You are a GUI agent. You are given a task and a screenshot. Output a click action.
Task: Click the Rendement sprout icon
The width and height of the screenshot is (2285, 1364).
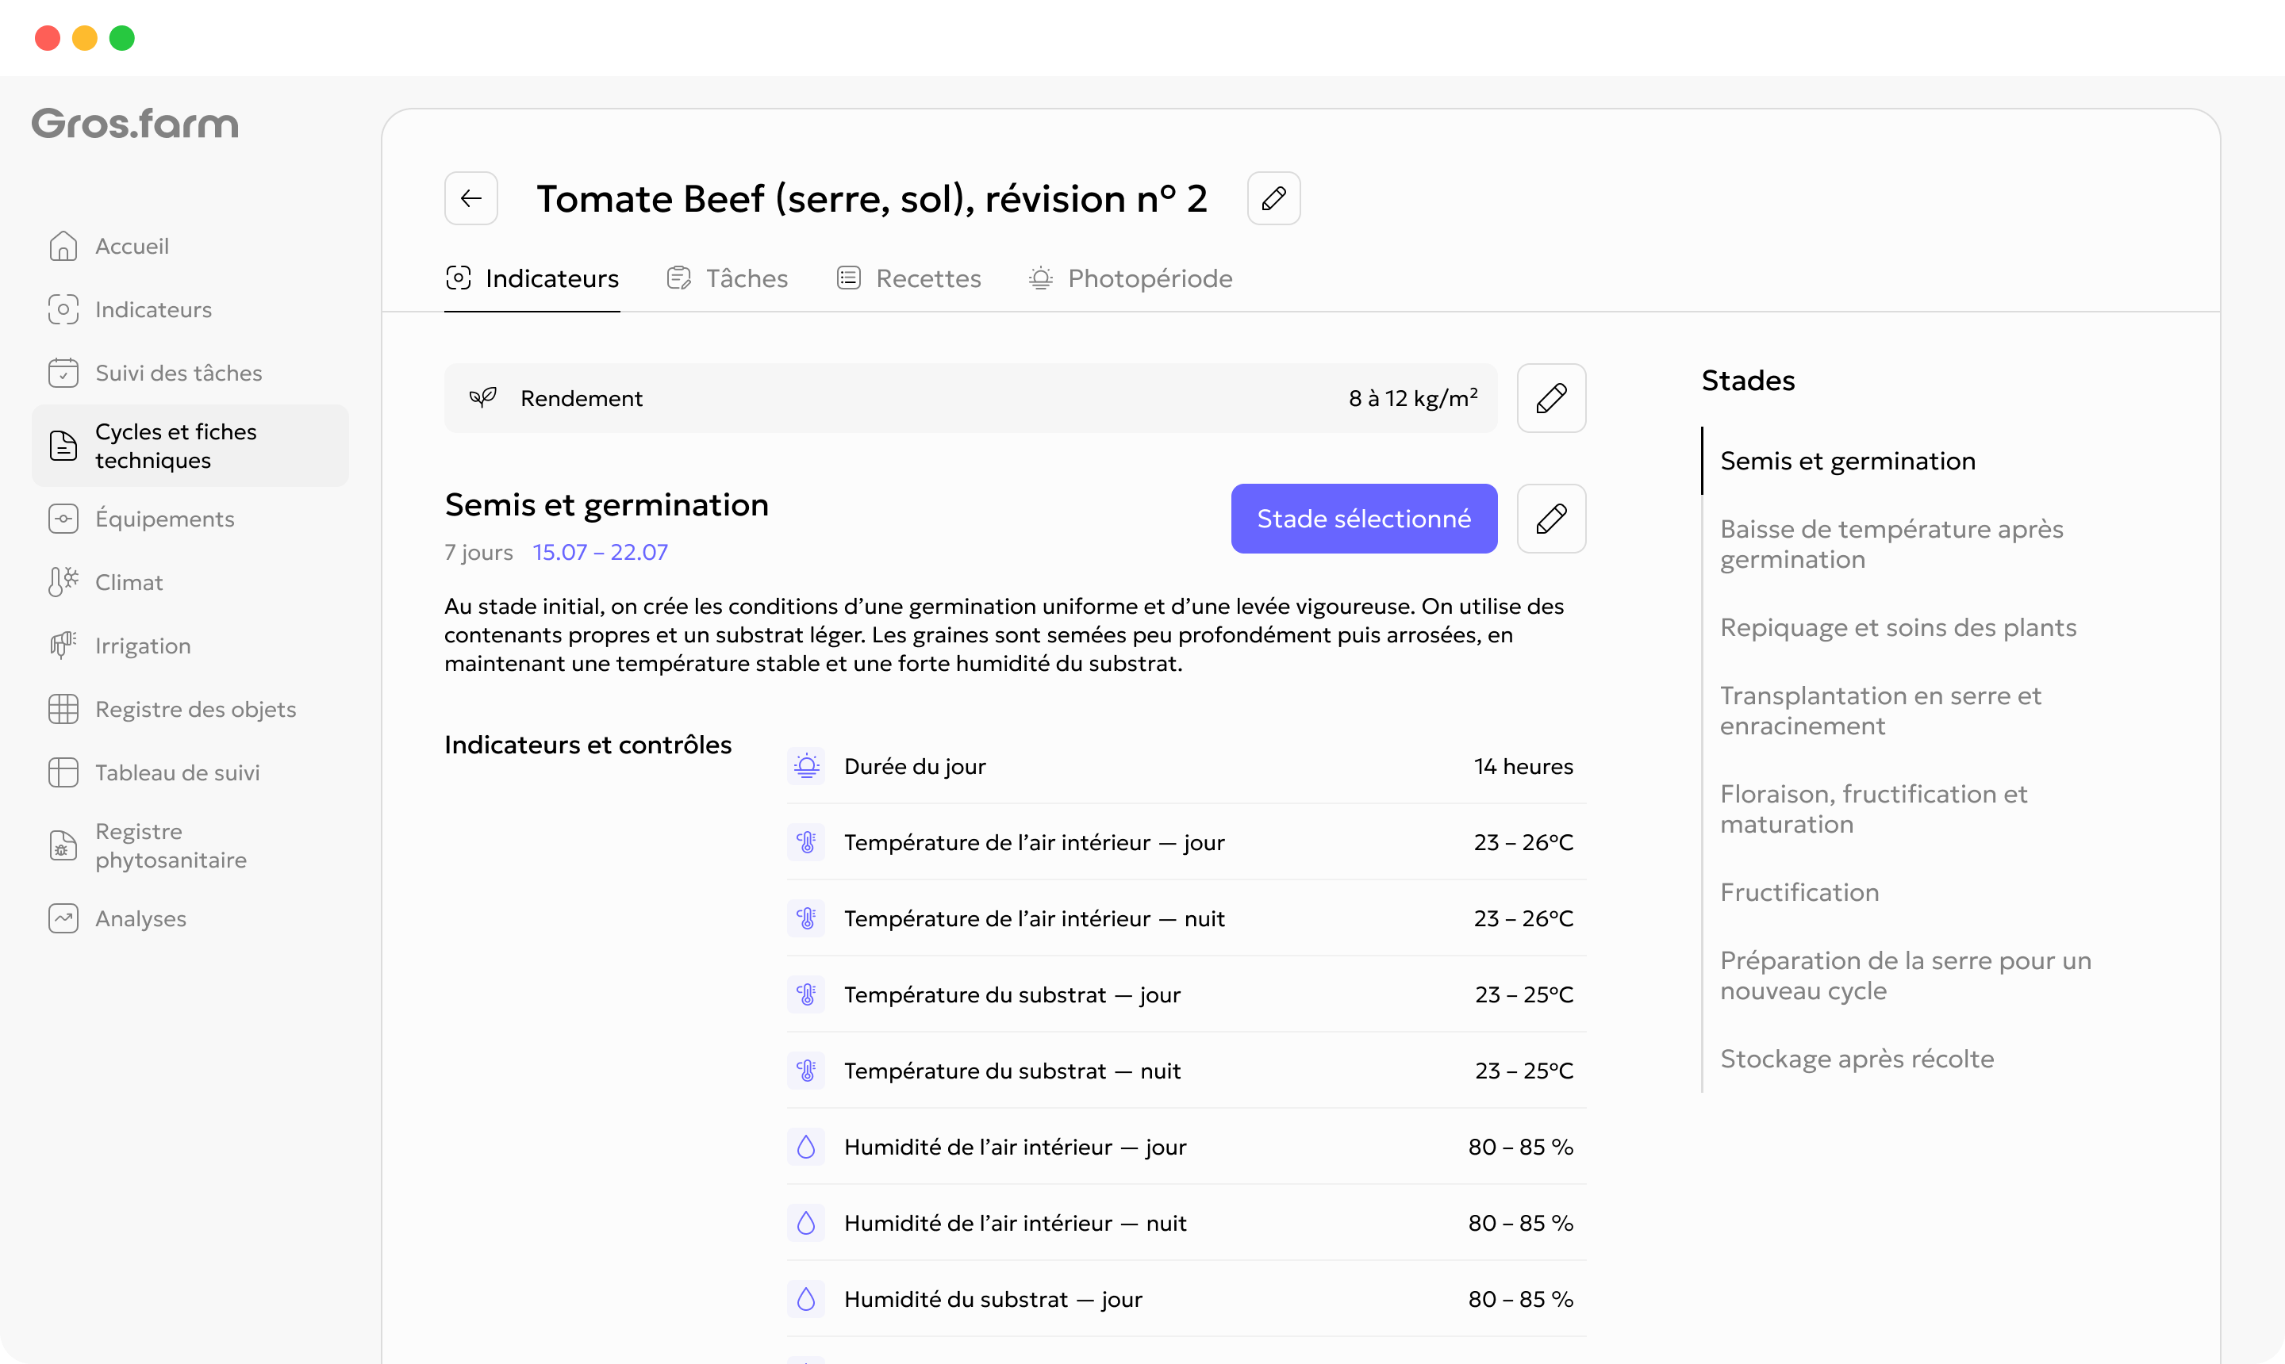tap(482, 398)
